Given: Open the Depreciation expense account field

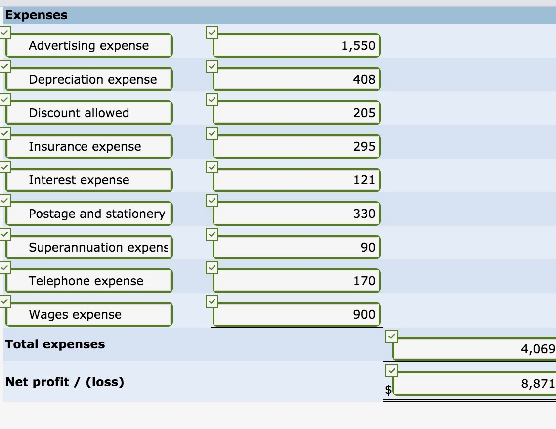Looking at the screenshot, I should coord(89,79).
